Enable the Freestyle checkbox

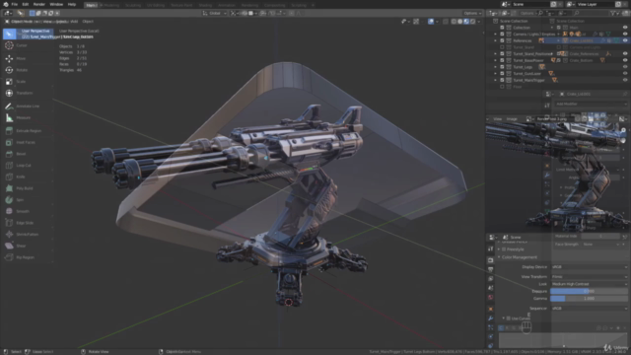click(504, 249)
